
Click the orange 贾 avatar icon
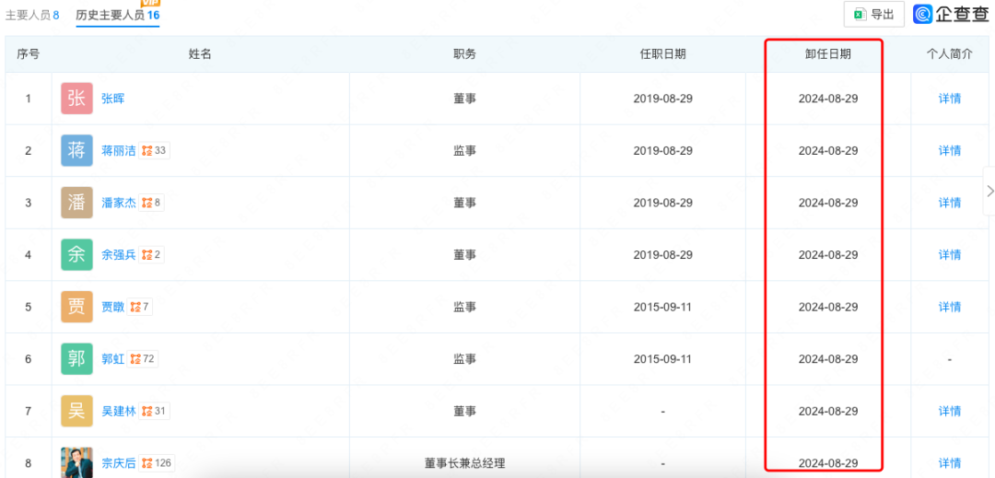coord(77,307)
